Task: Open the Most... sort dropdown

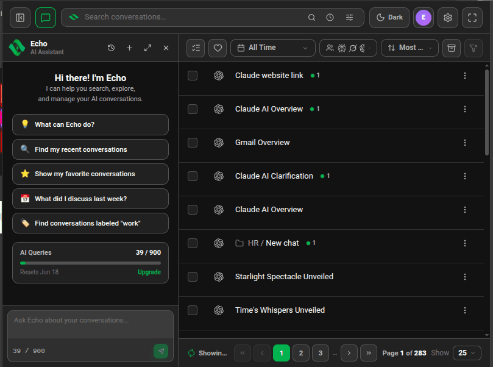Action: pos(410,48)
